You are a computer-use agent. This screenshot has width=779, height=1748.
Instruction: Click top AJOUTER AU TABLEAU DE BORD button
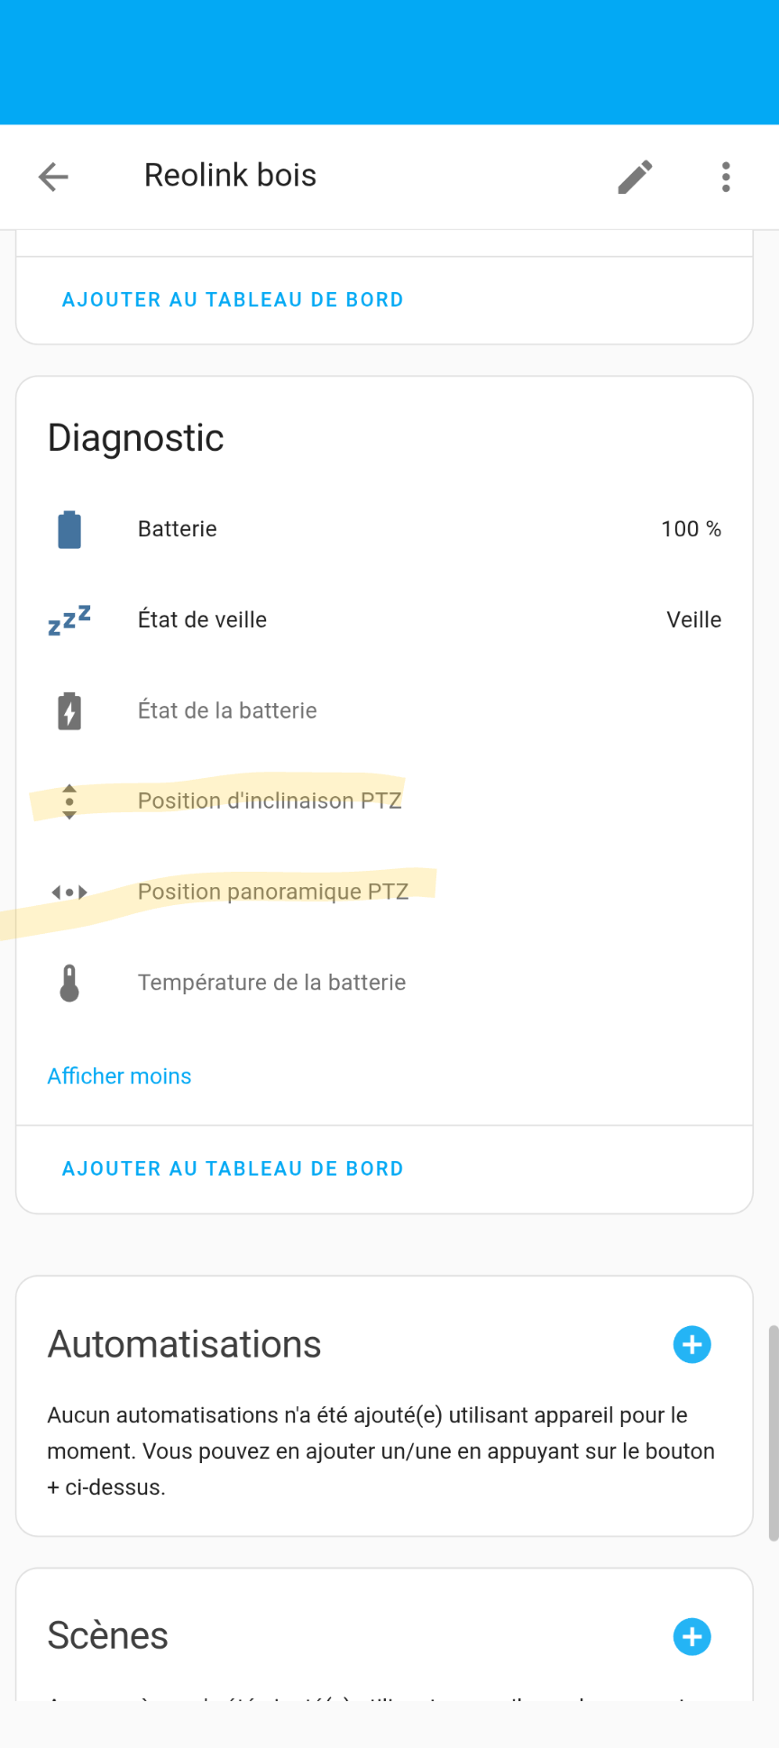(x=233, y=300)
